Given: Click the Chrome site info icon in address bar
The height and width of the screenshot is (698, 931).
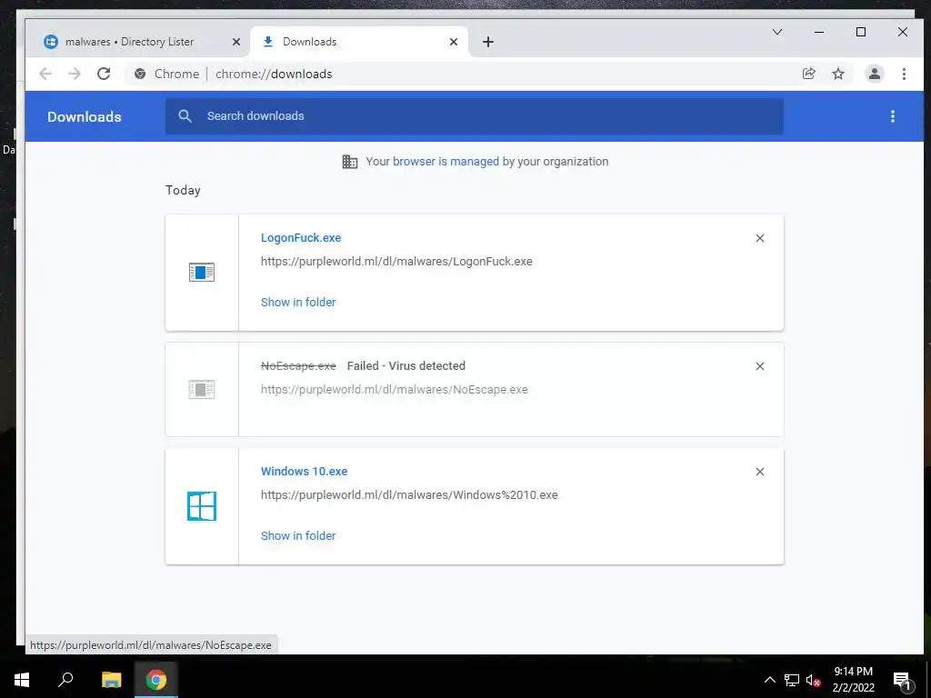Looking at the screenshot, I should 140,74.
